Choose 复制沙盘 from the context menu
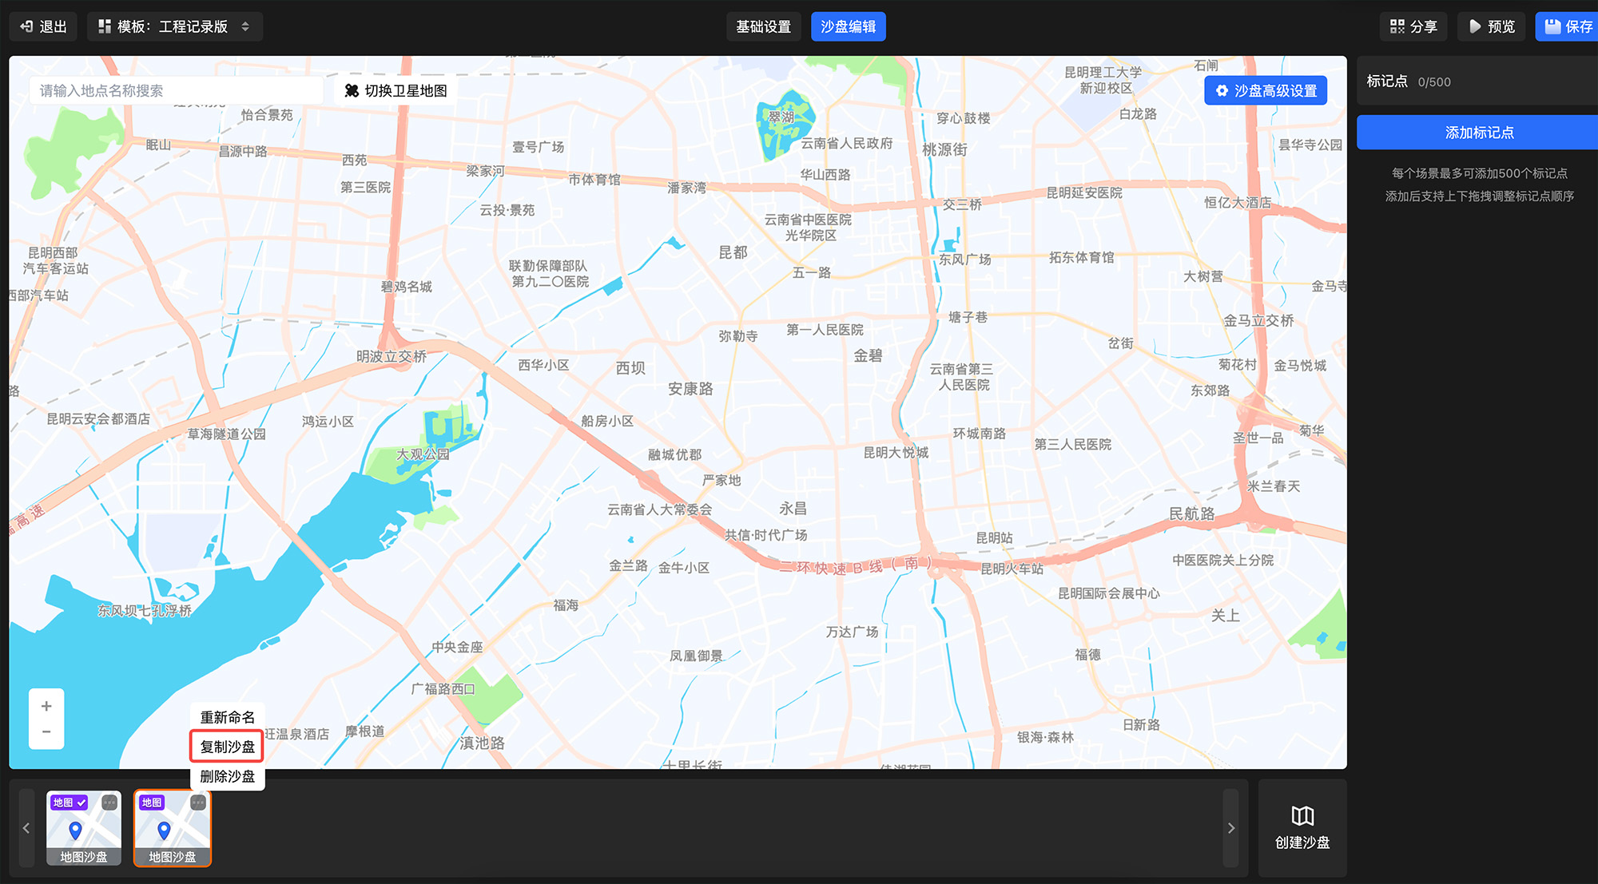The width and height of the screenshot is (1598, 884). 228,747
